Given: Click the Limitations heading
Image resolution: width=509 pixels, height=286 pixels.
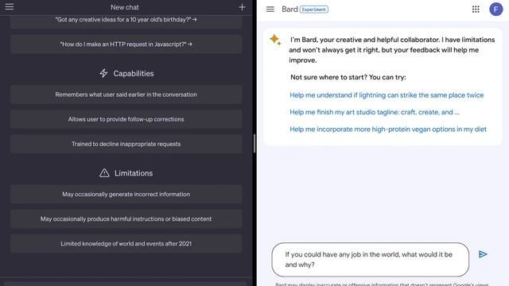Looking at the screenshot, I should [x=134, y=173].
